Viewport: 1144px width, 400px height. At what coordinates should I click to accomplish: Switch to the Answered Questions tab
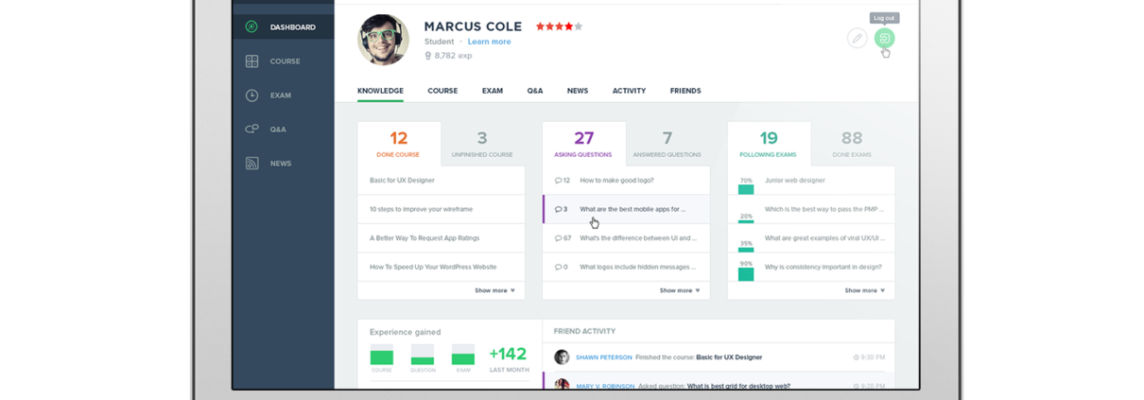(667, 145)
